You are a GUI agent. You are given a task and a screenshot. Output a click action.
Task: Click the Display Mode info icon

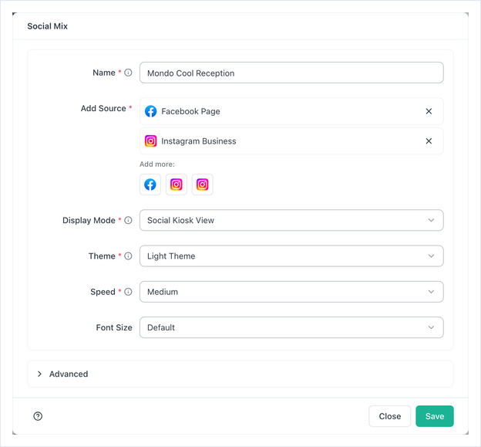(x=128, y=220)
